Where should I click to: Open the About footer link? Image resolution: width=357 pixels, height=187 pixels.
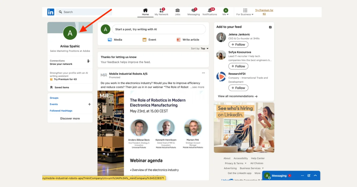[227, 158]
